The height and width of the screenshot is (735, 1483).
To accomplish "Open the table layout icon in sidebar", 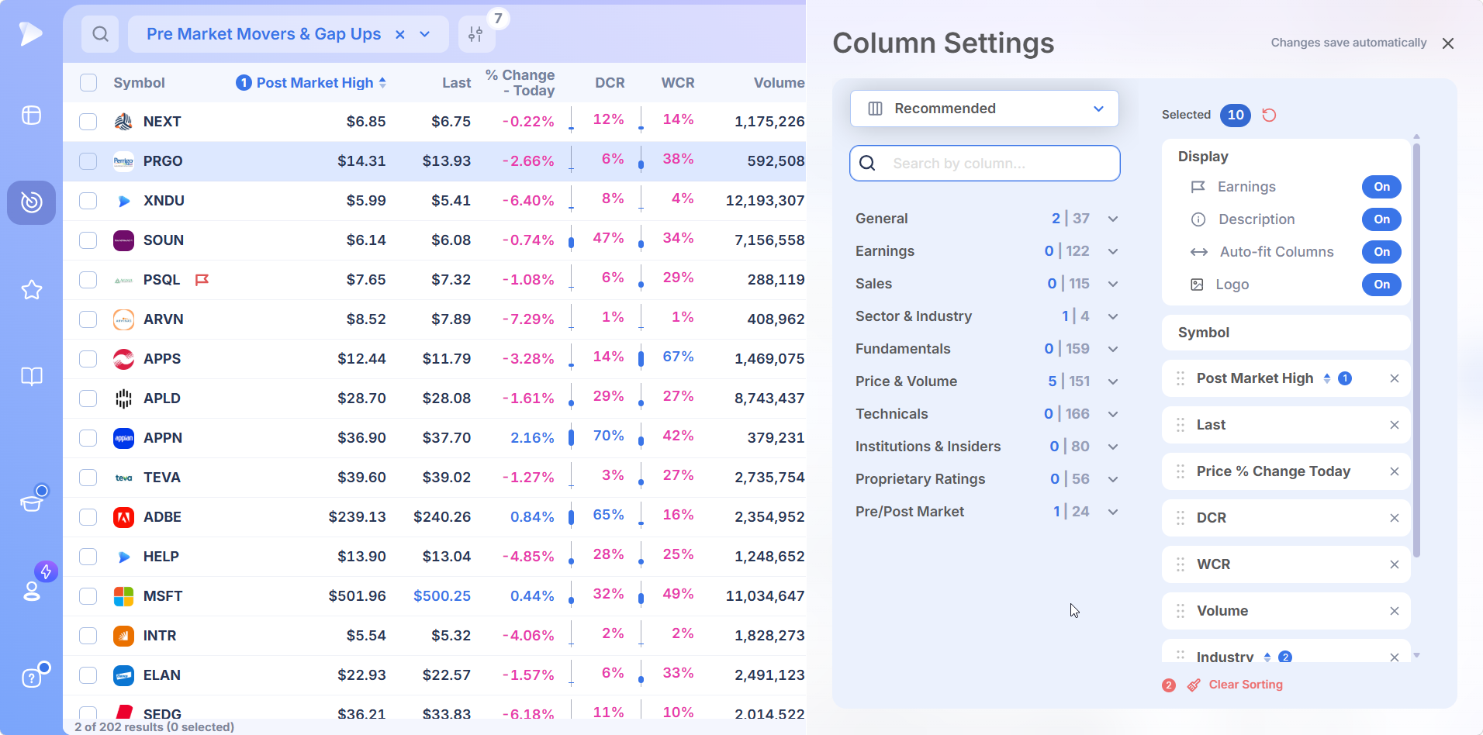I will point(32,116).
